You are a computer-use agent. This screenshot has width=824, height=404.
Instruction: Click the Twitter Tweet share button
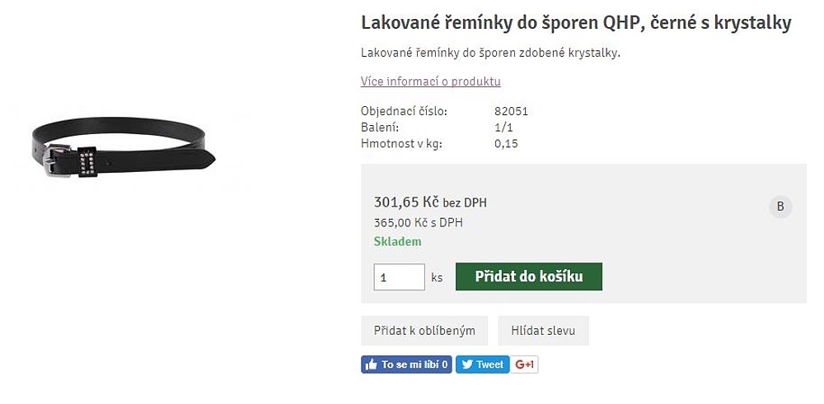(482, 365)
